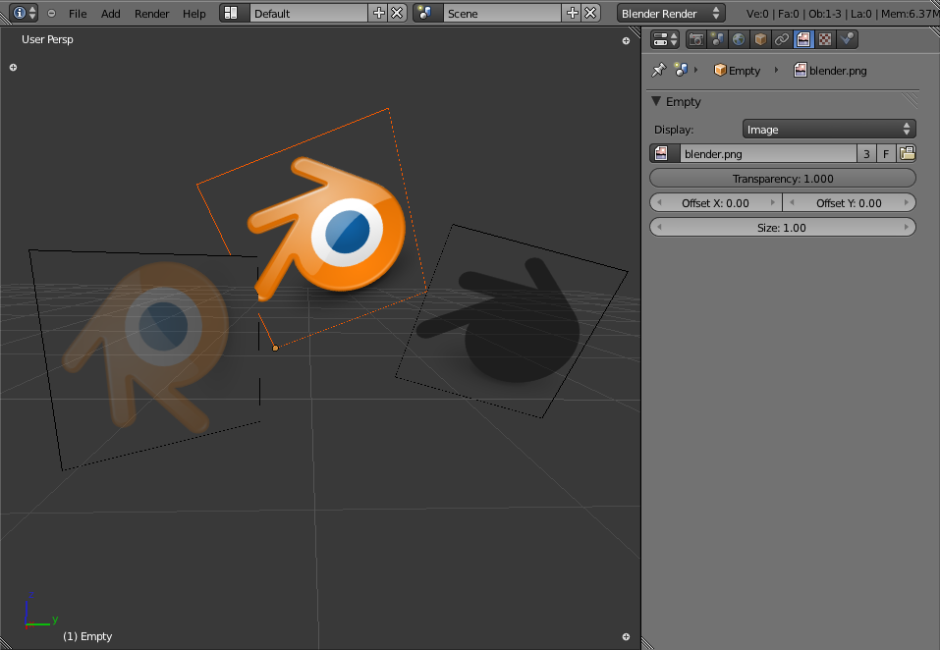Open the Display dropdown set to Image

828,129
